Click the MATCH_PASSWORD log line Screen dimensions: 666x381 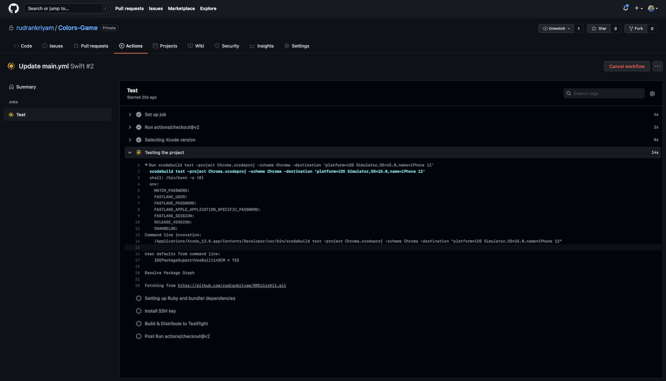(x=171, y=190)
